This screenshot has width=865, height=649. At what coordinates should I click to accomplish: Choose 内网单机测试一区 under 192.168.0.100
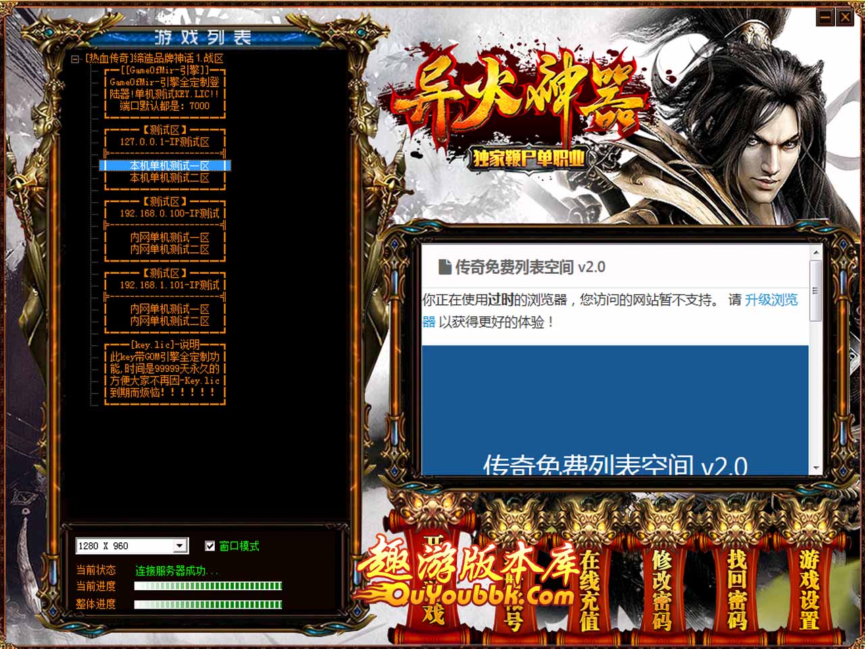(169, 237)
